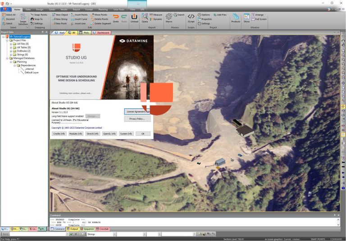
Task: Switch to the Plots view tab
Action: [84, 33]
